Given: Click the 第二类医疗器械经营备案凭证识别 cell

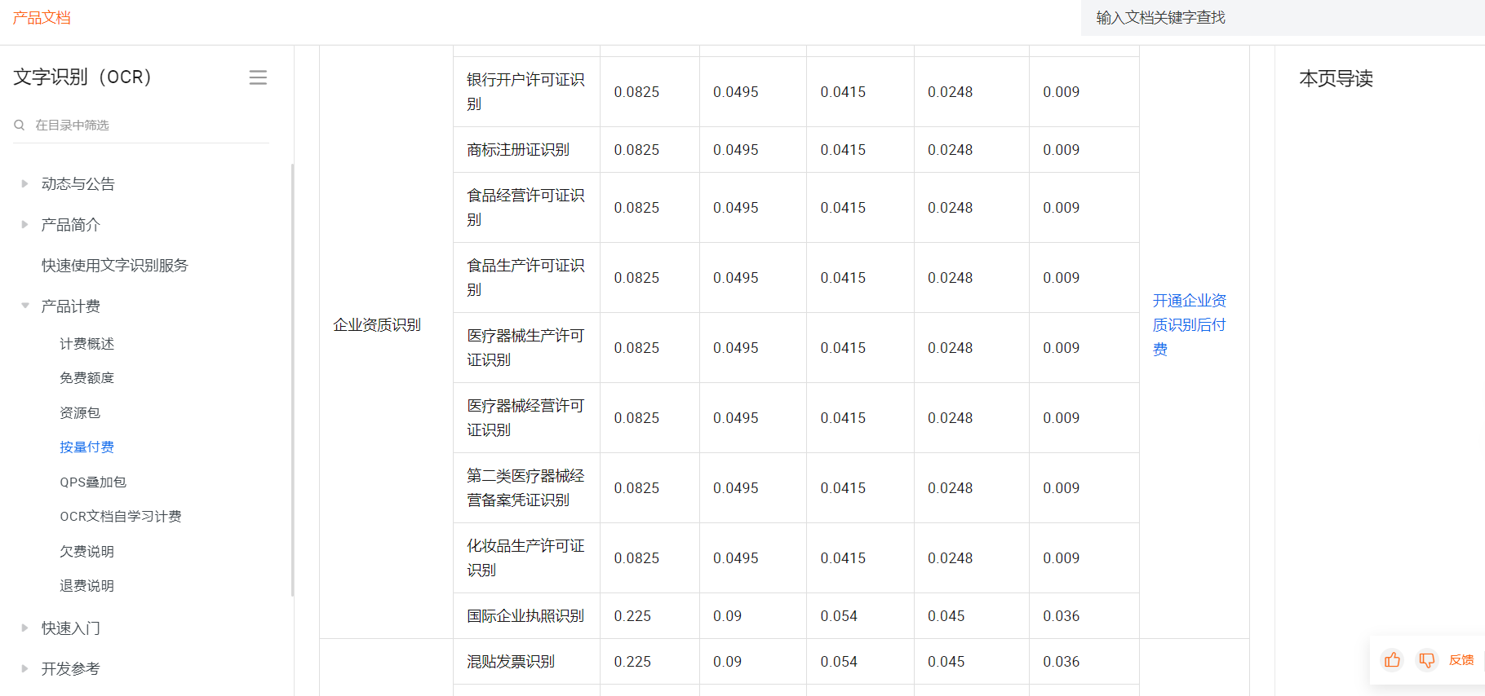Looking at the screenshot, I should pos(526,488).
